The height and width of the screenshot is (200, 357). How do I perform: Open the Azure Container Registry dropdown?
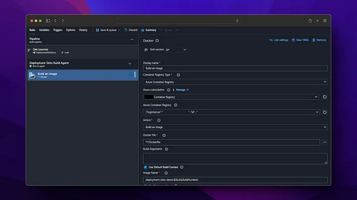click(x=232, y=112)
